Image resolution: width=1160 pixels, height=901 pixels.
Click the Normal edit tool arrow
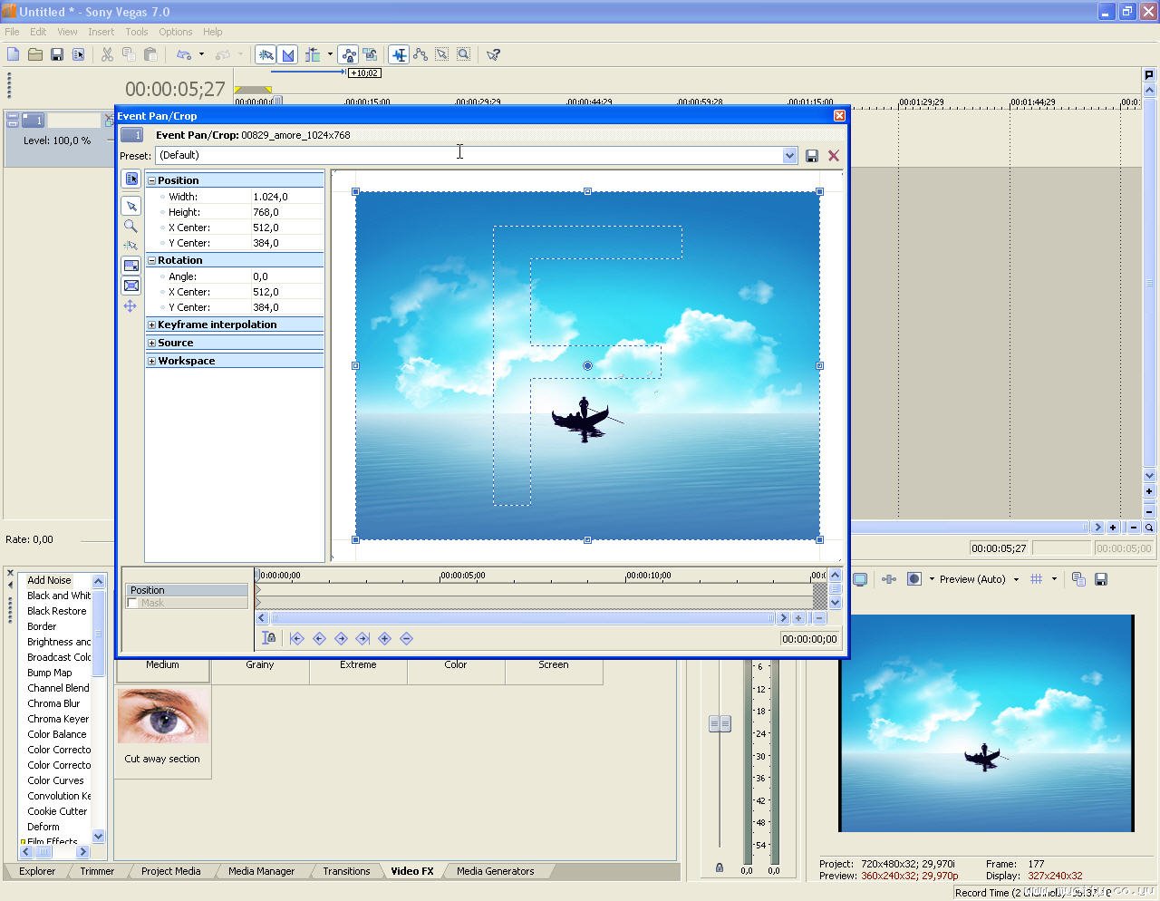130,207
